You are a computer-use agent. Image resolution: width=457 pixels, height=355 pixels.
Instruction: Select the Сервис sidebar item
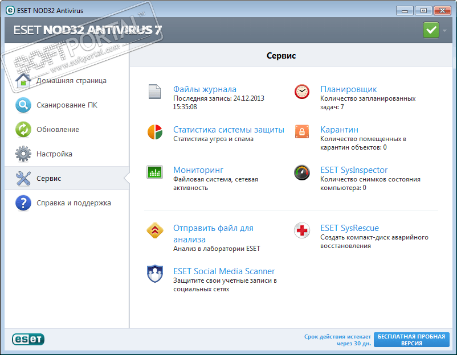click(x=67, y=179)
